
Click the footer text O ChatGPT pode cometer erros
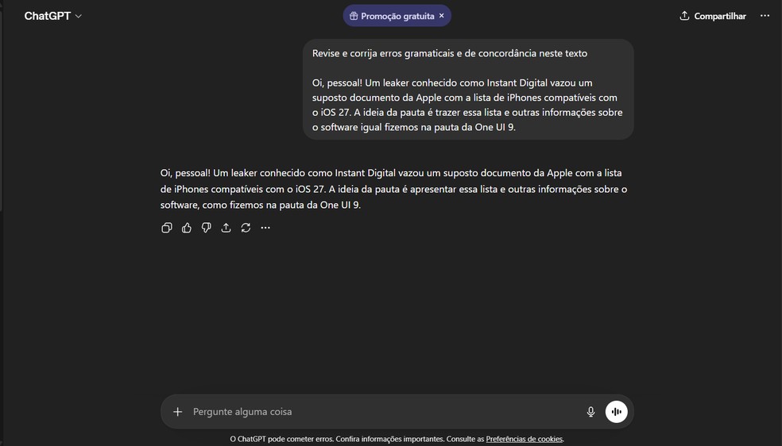pyautogui.click(x=281, y=439)
